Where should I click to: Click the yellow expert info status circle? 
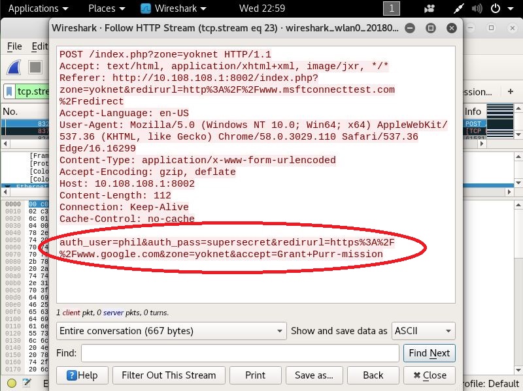[x=12, y=383]
